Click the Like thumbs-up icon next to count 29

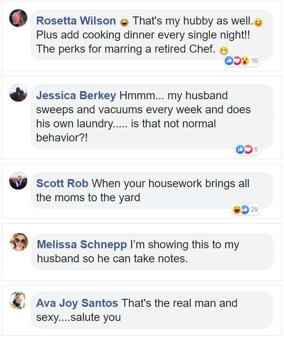point(245,209)
